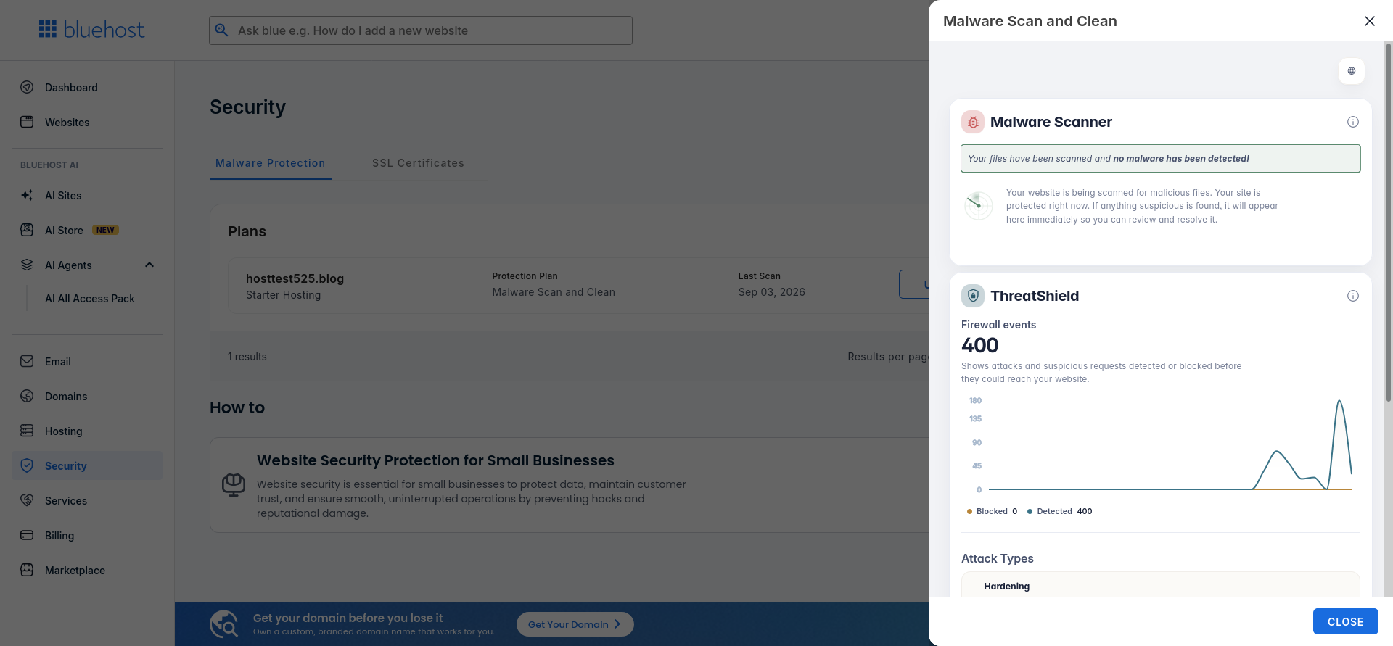
Task: Open ThreatShield info icon
Action: pos(1353,296)
